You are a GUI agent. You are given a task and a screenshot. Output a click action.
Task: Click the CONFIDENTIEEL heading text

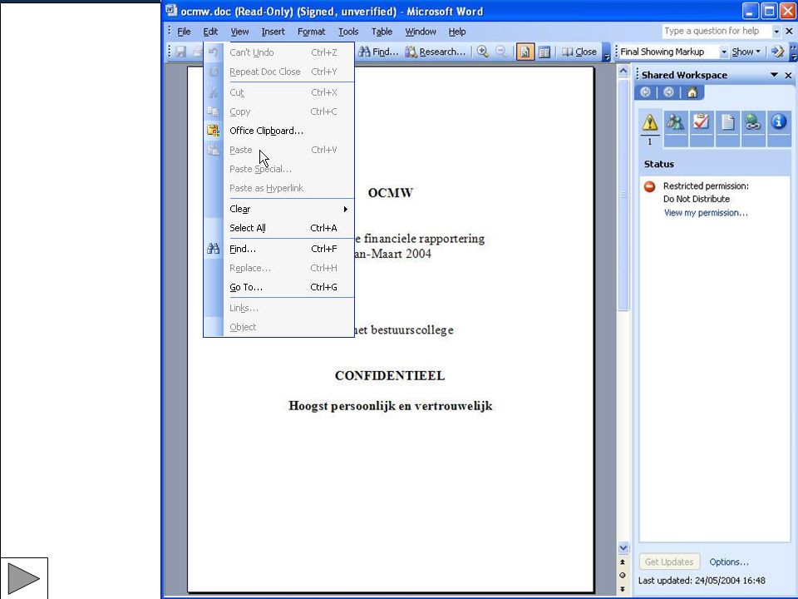tap(390, 376)
